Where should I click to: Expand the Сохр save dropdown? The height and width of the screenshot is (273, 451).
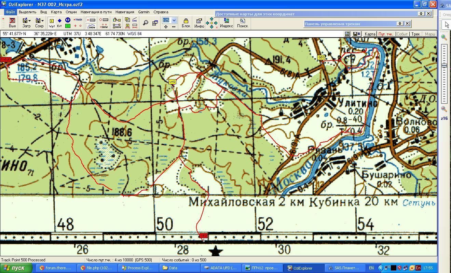tap(42, 21)
